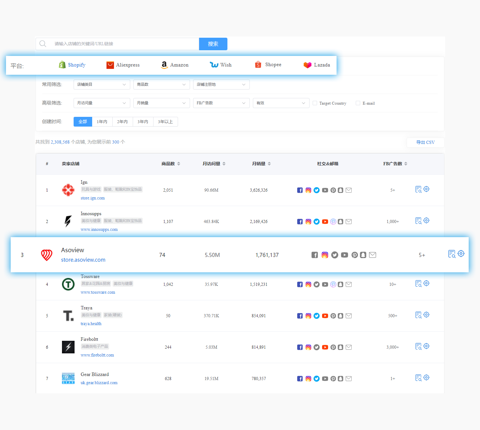Open the FB广告数 filter dropdown
Screen dimensions: 480x430
pyautogui.click(x=221, y=103)
